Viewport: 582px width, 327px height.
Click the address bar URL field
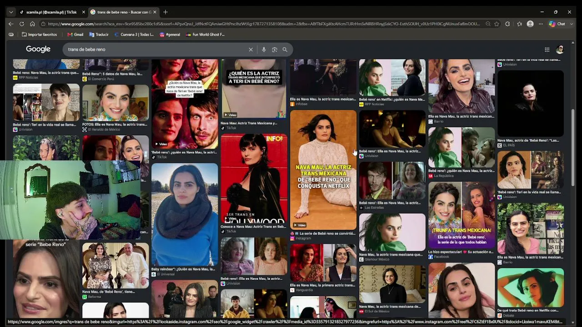(x=264, y=24)
